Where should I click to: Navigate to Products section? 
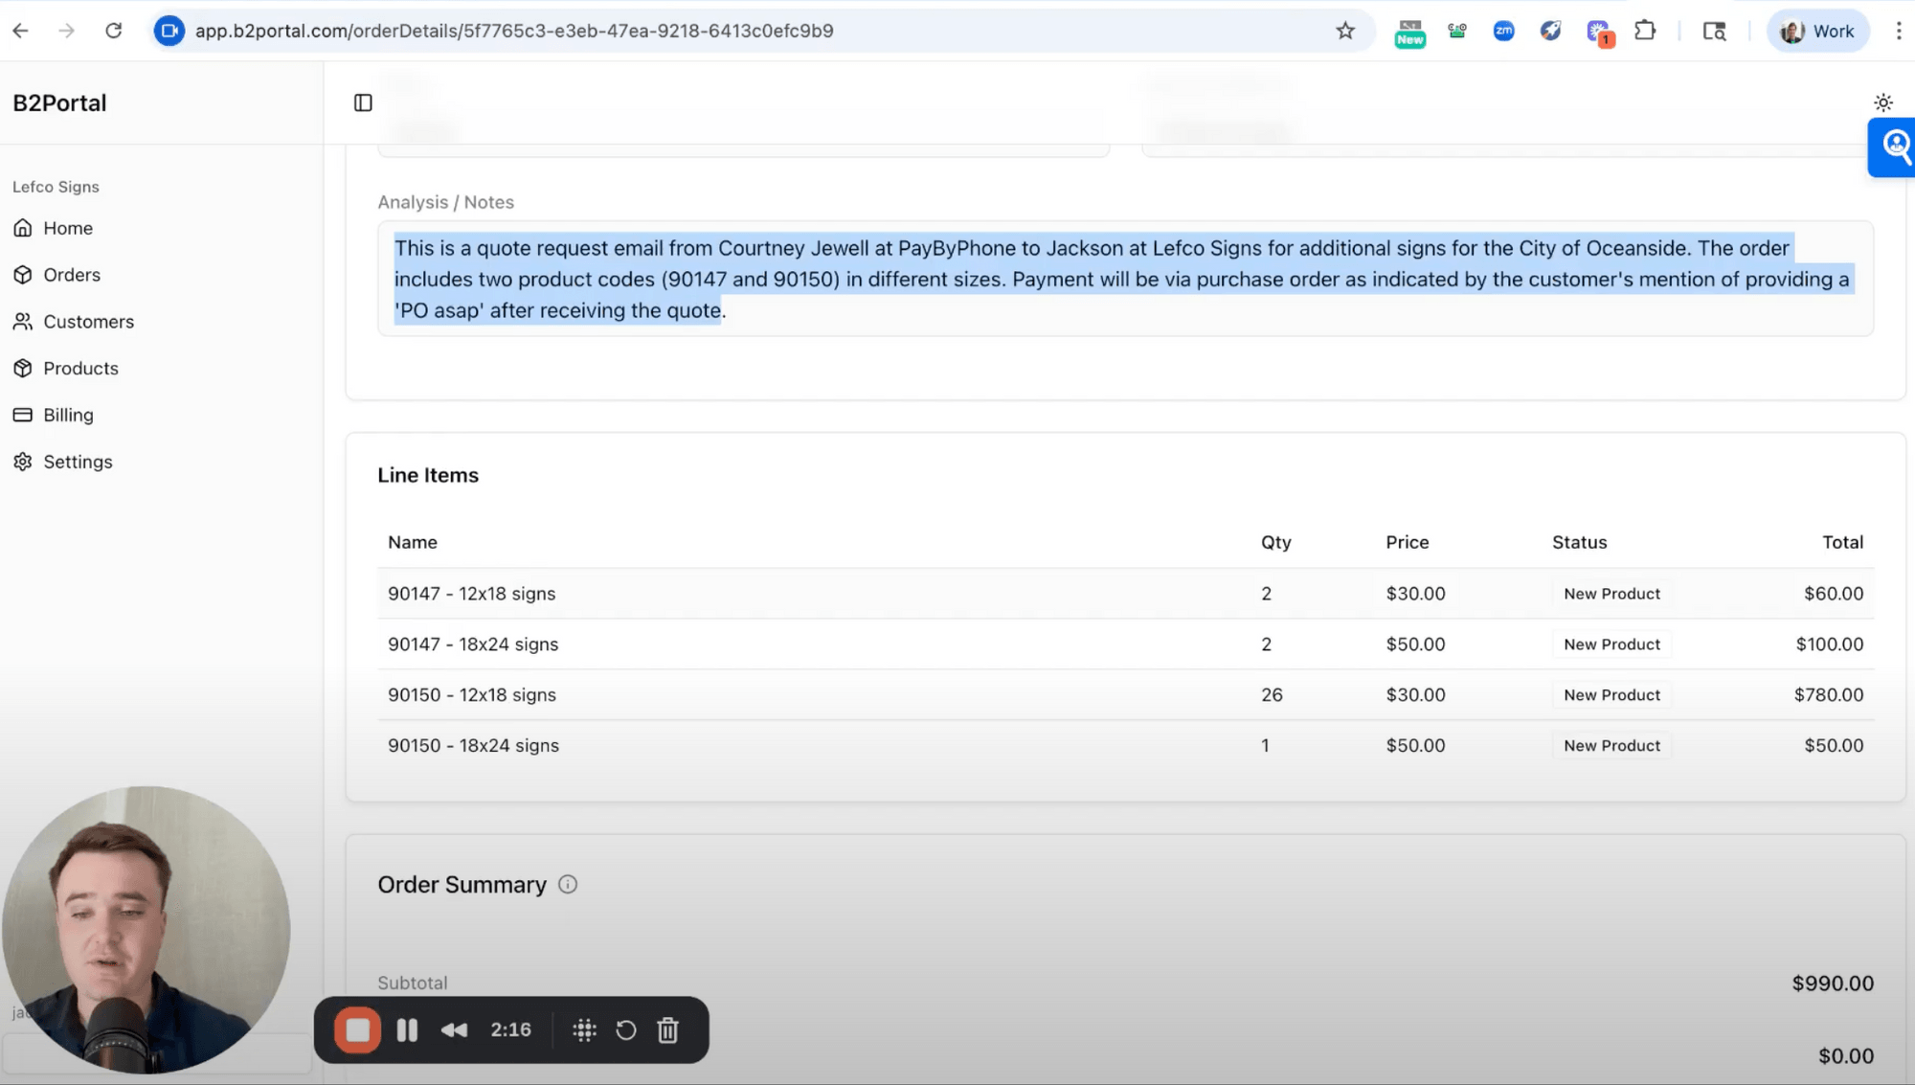point(80,369)
